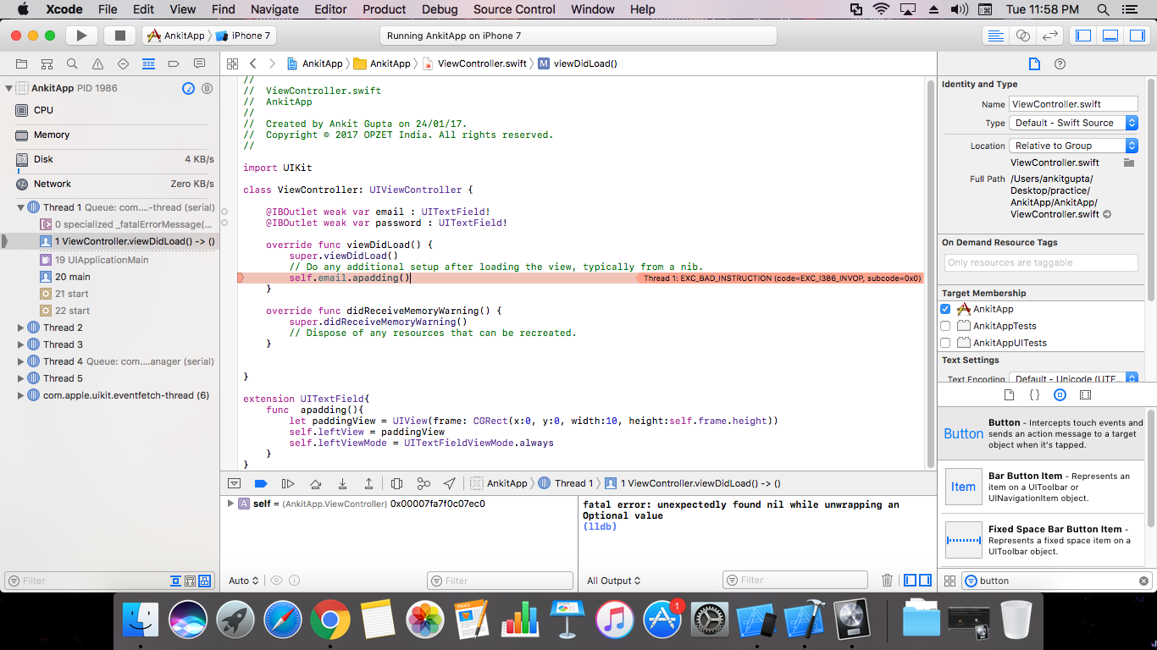The width and height of the screenshot is (1157, 650).
Task: Click the Memory gauge row
Action: coord(109,135)
